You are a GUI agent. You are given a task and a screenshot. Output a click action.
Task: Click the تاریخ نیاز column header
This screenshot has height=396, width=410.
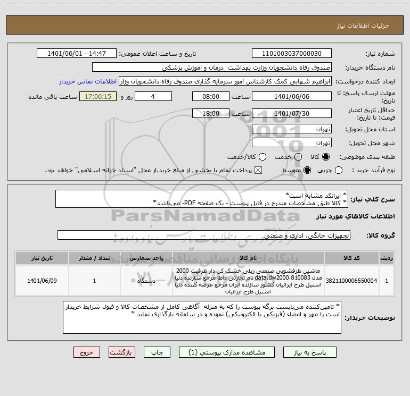click(x=42, y=258)
